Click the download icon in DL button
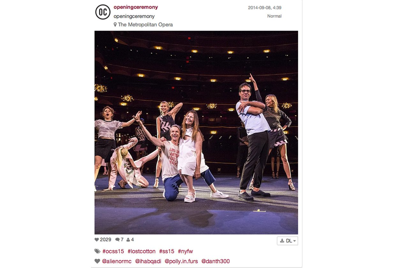This screenshot has width=402, height=268. (x=282, y=241)
